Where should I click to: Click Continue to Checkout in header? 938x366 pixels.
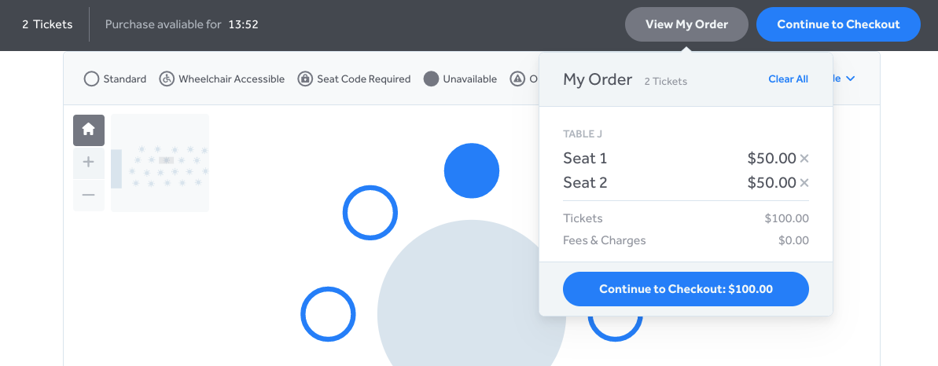838,24
